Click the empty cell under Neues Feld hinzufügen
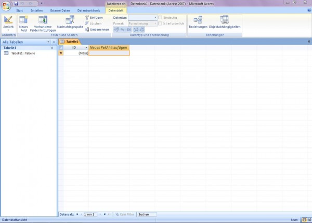Screen dimensions: 312x223 (x=109, y=53)
